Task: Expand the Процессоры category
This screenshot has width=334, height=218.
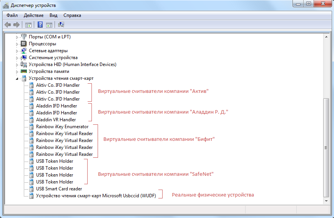Action: (x=17, y=44)
